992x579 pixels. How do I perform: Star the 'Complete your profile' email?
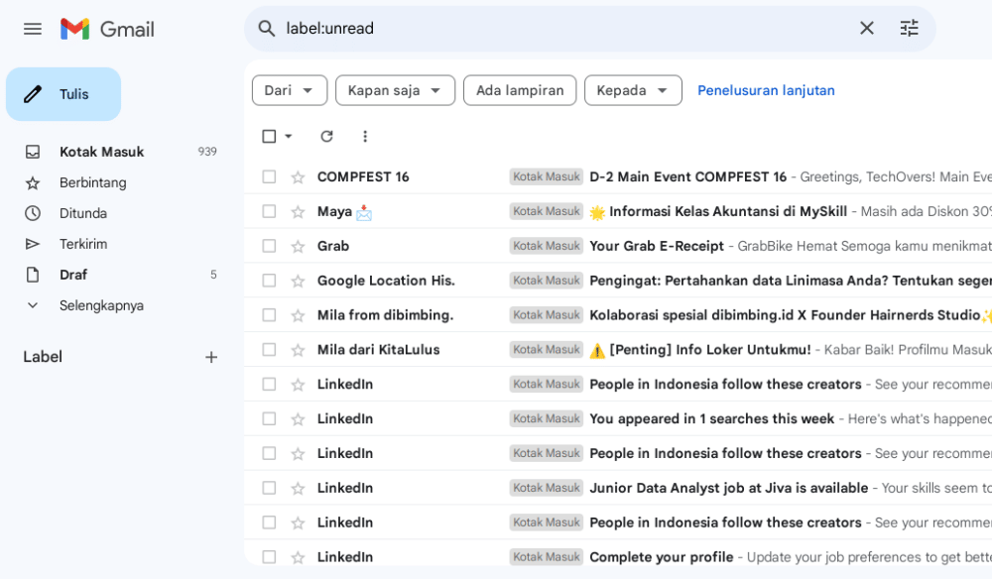(298, 557)
